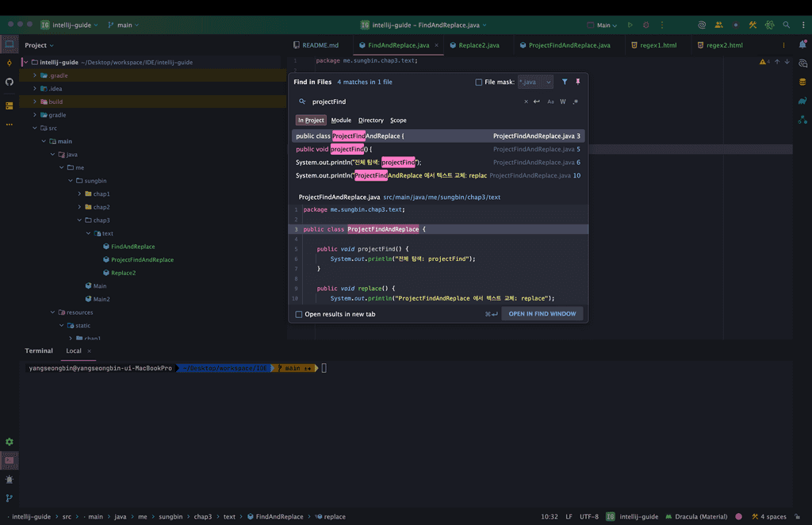Pin the Find in Files window
This screenshot has height=525, width=812.
pyautogui.click(x=577, y=82)
